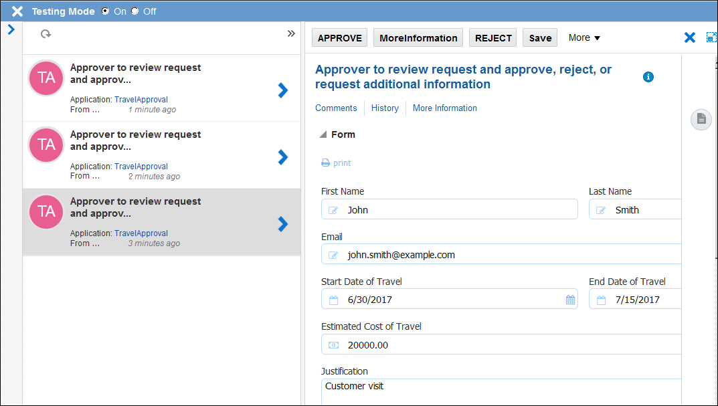This screenshot has height=406, width=718.
Task: Open the document side panel icon
Action: click(701, 120)
